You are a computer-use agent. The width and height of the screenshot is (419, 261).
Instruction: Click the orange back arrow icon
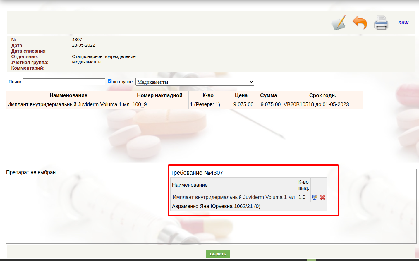[360, 23]
